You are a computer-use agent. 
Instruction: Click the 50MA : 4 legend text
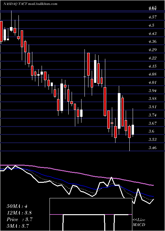17,206
